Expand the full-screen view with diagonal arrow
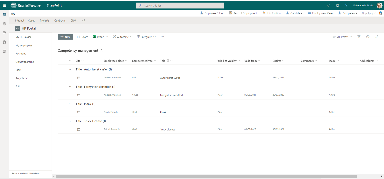This screenshot has height=179, width=384. (377, 37)
